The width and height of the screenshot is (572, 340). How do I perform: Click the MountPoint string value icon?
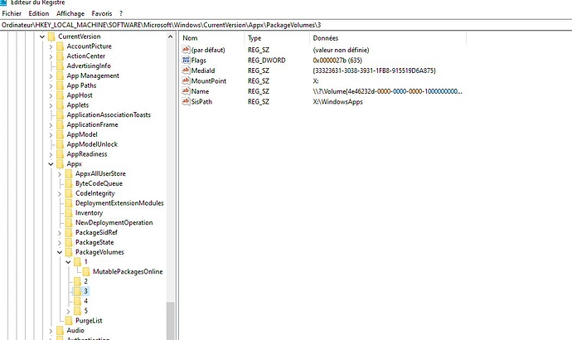tap(186, 80)
